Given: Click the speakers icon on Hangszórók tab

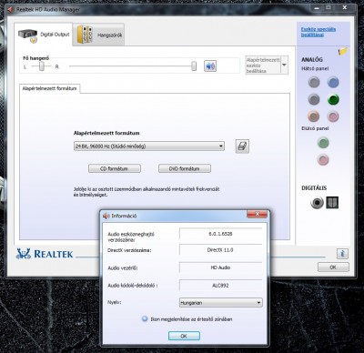Looking at the screenshot, I should pos(85,35).
